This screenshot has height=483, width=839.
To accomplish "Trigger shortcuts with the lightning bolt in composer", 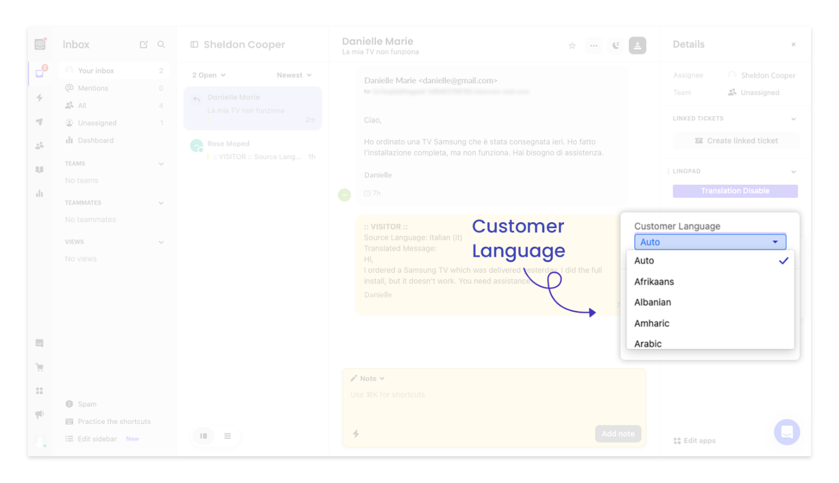I will pos(355,434).
